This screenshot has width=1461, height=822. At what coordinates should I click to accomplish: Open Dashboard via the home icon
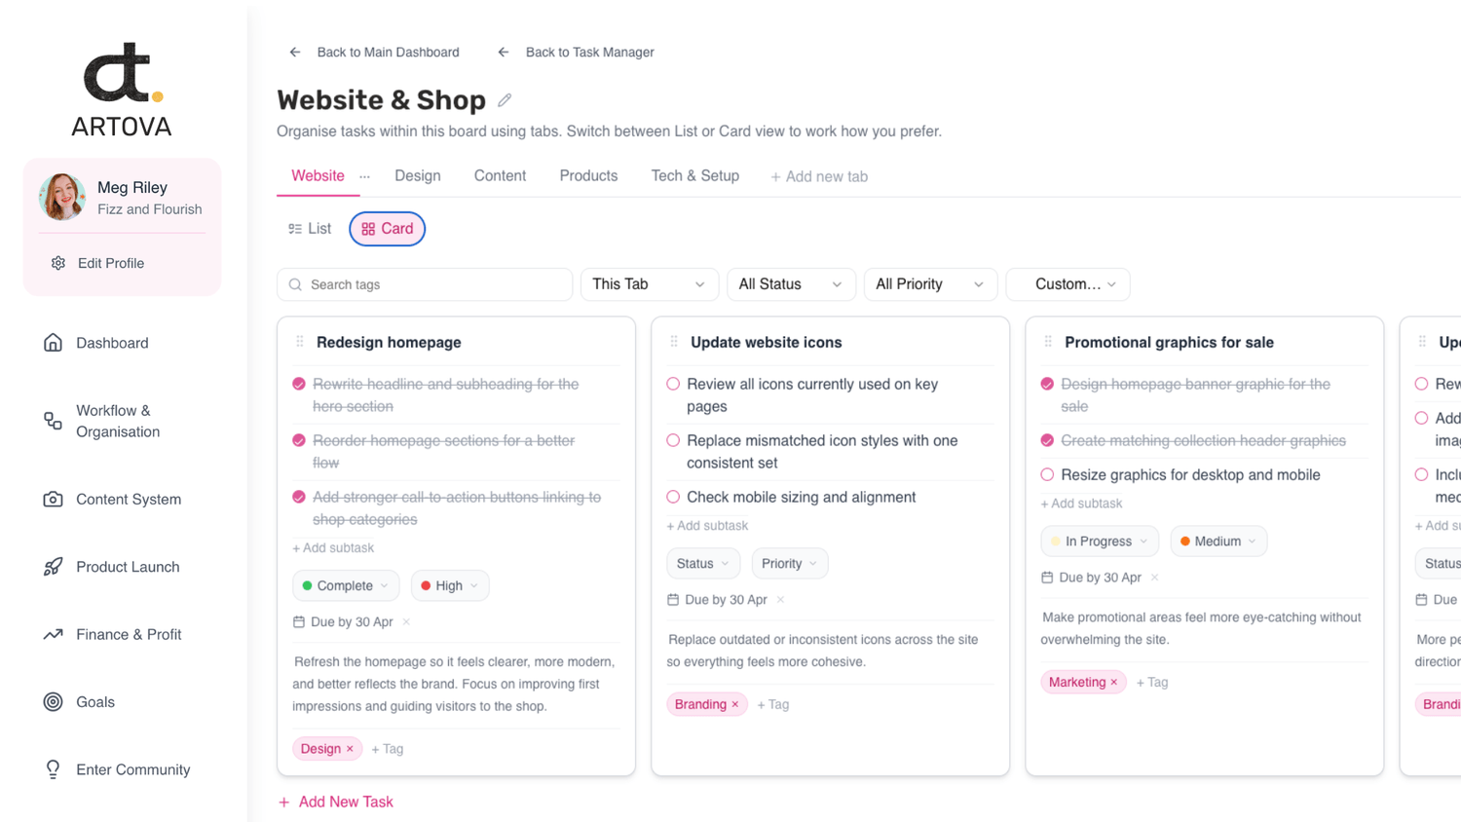[53, 343]
